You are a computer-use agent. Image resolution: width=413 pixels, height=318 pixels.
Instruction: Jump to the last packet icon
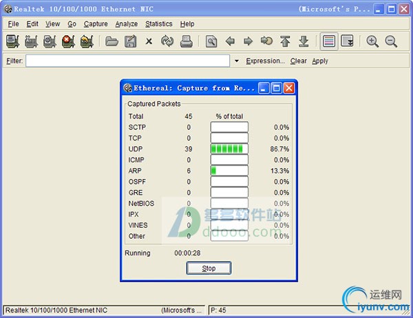(x=304, y=41)
